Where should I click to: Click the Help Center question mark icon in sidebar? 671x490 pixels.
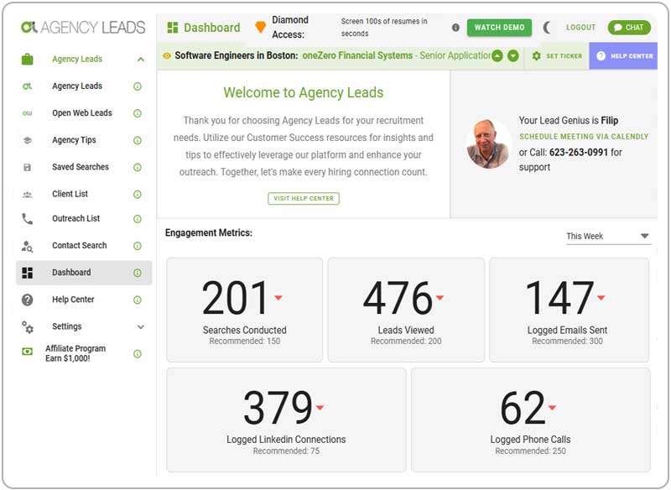(x=27, y=300)
